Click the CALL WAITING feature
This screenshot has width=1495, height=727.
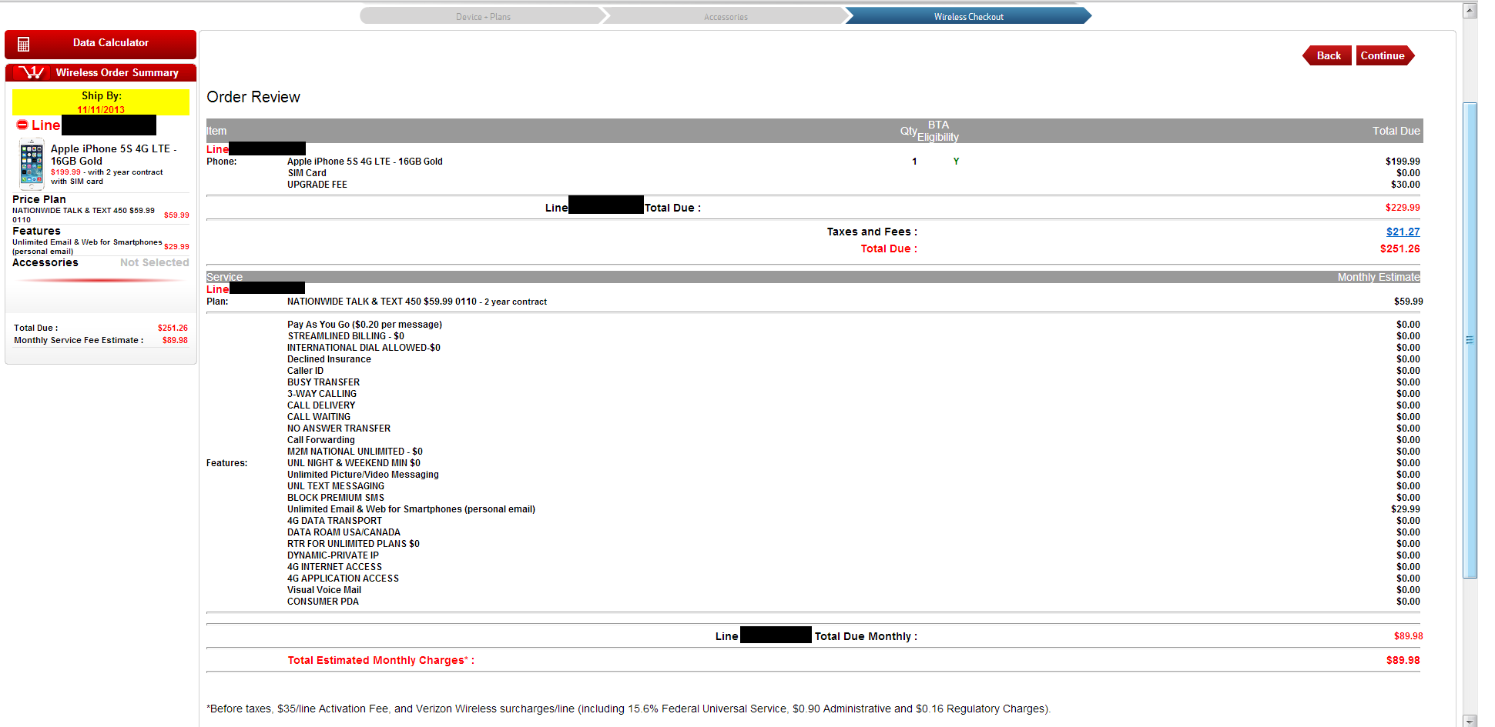[319, 417]
